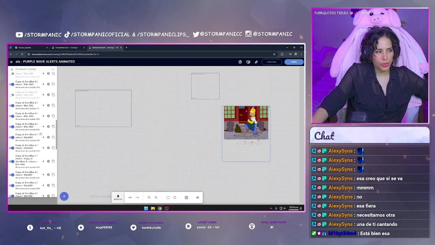Play the Bits500 variation arrow
This screenshot has height=245, width=435.
pos(43,137)
